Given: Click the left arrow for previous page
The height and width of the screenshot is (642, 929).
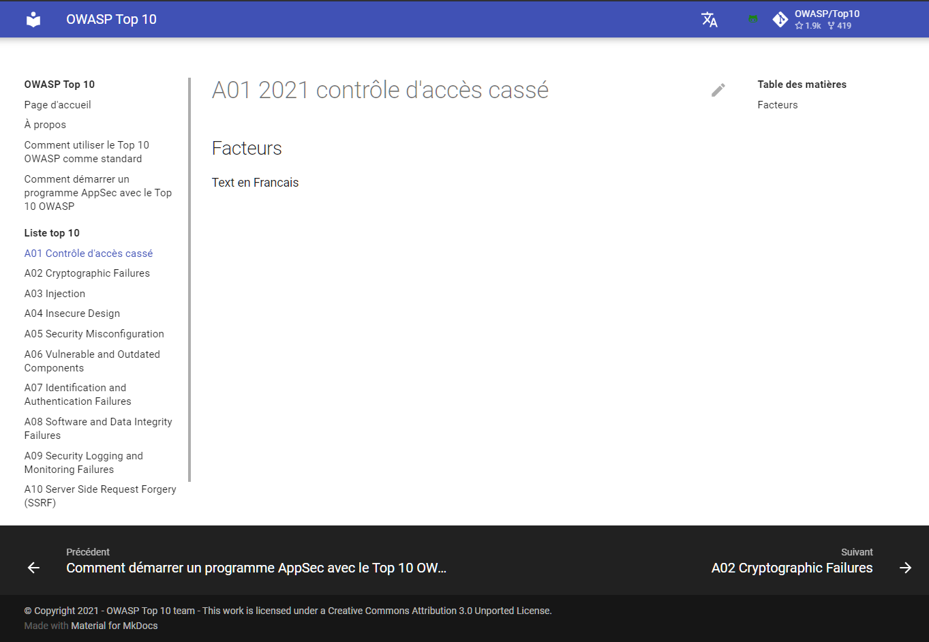Looking at the screenshot, I should pos(33,568).
